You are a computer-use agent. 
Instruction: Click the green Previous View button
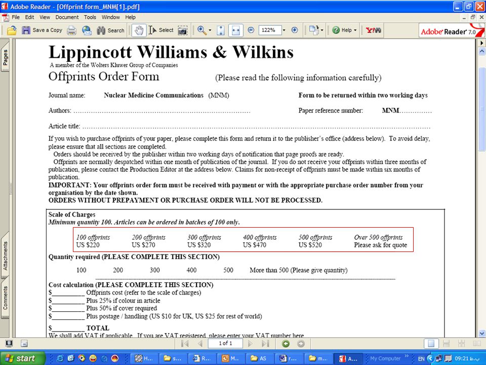[286, 344]
